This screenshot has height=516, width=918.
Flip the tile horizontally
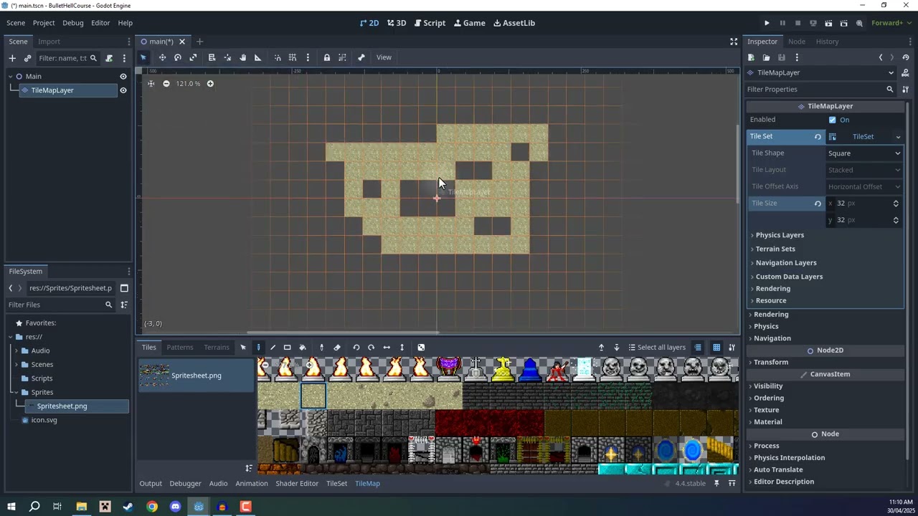(x=387, y=348)
